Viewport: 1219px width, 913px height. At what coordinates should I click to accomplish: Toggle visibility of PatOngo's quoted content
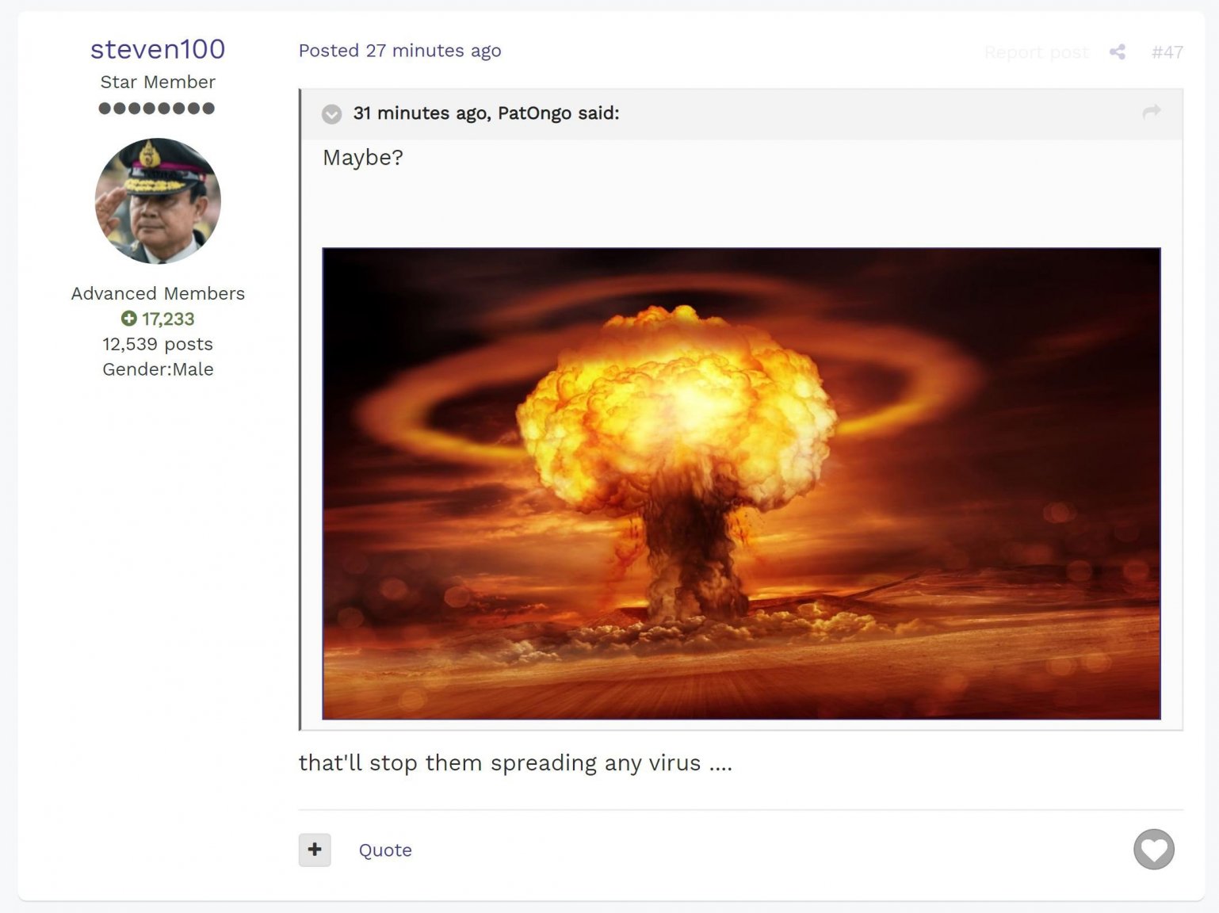click(x=331, y=114)
